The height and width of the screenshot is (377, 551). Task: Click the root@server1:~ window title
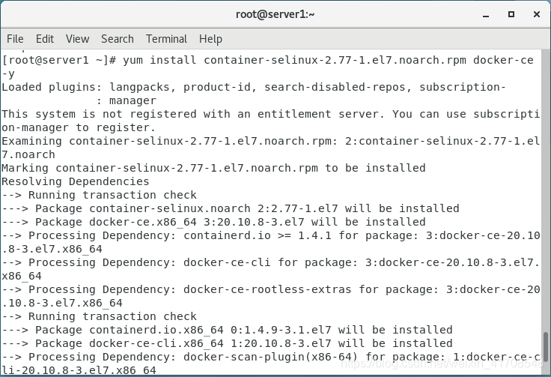point(275,14)
